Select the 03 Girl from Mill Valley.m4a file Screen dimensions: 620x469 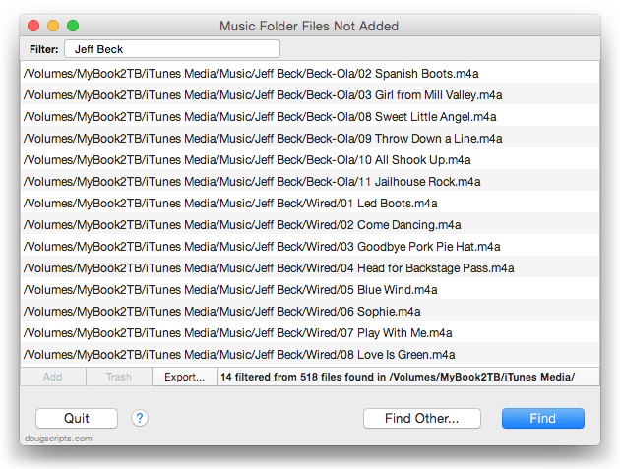310,95
